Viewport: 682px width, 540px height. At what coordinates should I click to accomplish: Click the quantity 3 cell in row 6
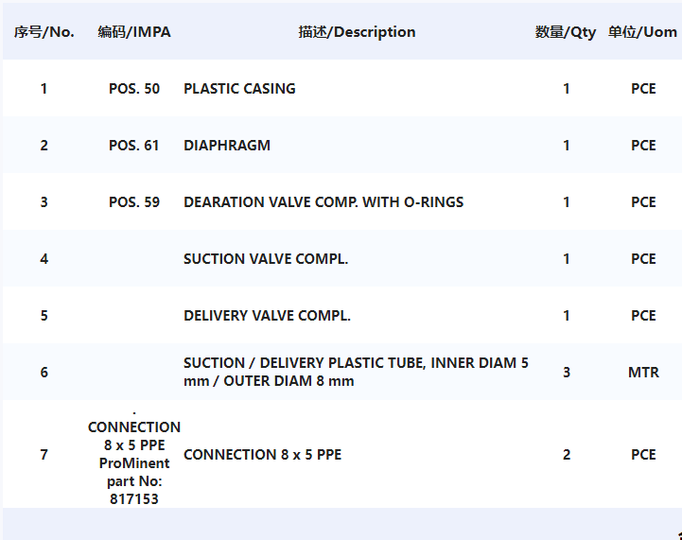567,373
